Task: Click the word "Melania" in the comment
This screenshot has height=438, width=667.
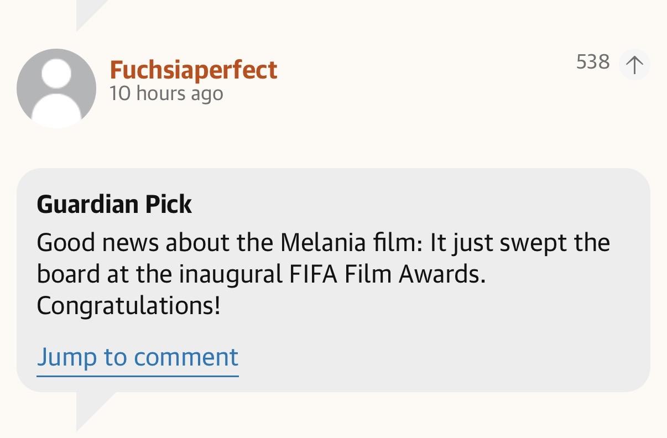Action: [x=322, y=243]
